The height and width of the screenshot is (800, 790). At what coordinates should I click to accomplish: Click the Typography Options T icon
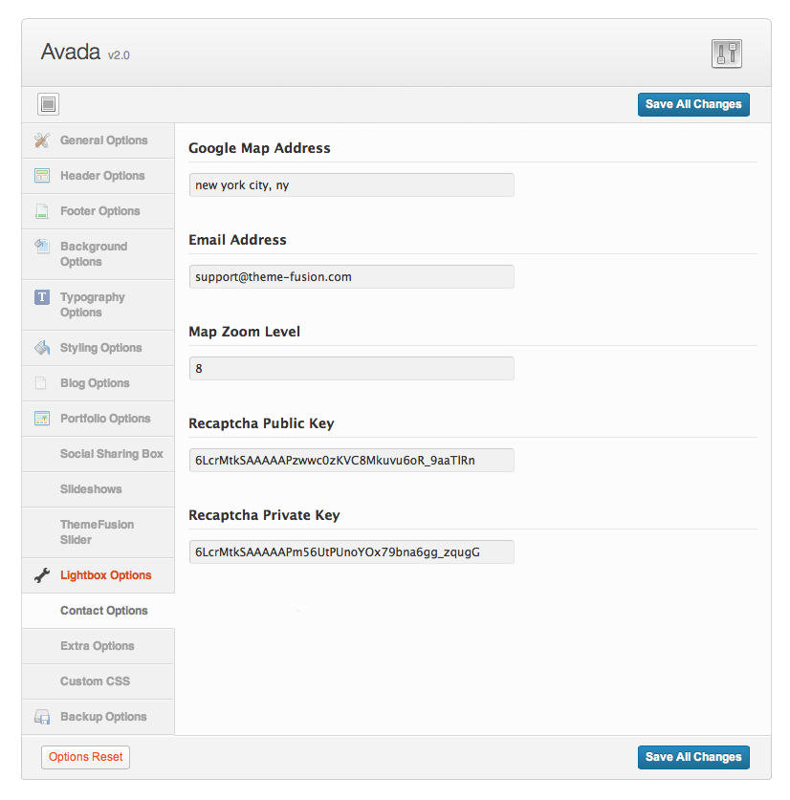click(x=41, y=297)
